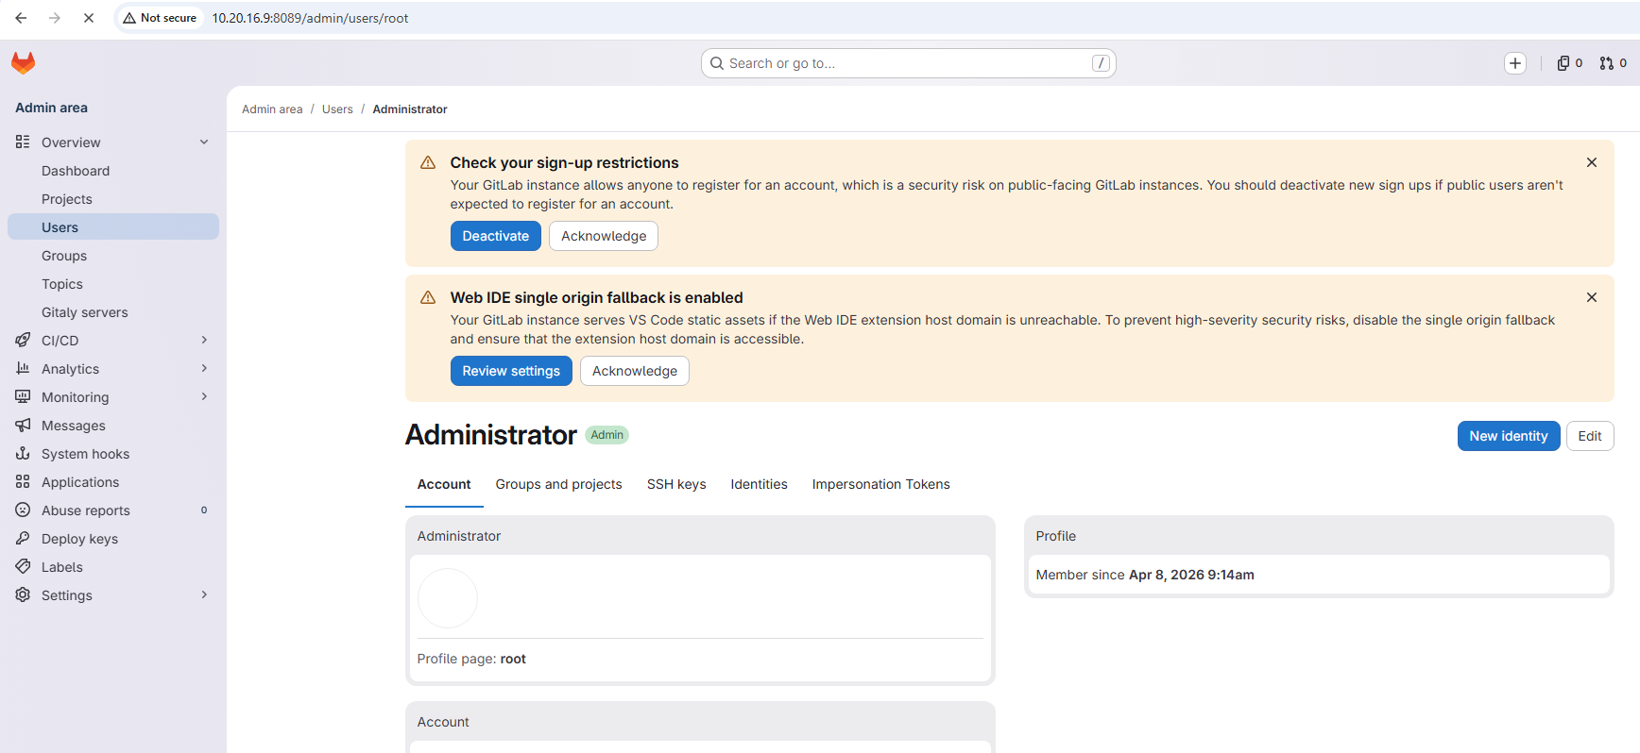Click warning icon in Web IDE alert
The image size is (1640, 753).
coord(428,297)
